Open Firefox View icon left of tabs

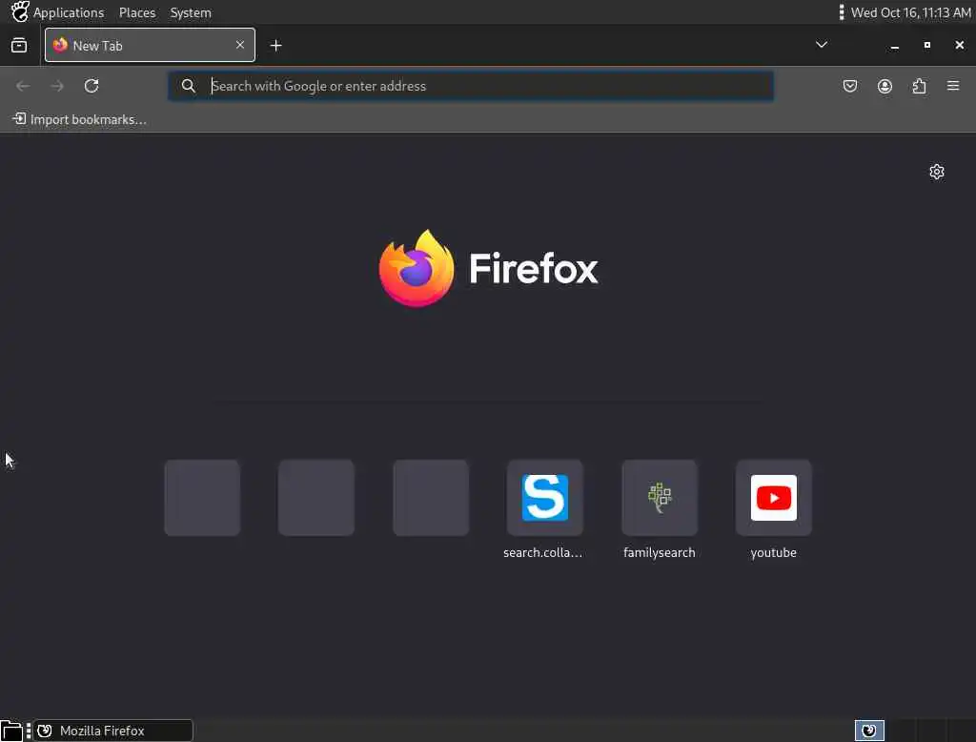click(19, 46)
